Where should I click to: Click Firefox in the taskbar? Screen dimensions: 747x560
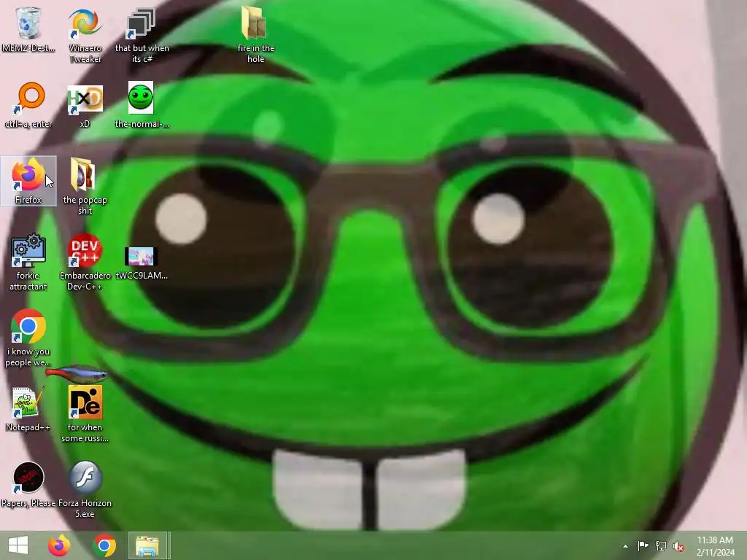[59, 545]
